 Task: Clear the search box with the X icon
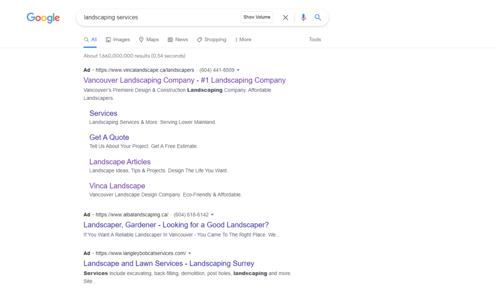point(285,17)
